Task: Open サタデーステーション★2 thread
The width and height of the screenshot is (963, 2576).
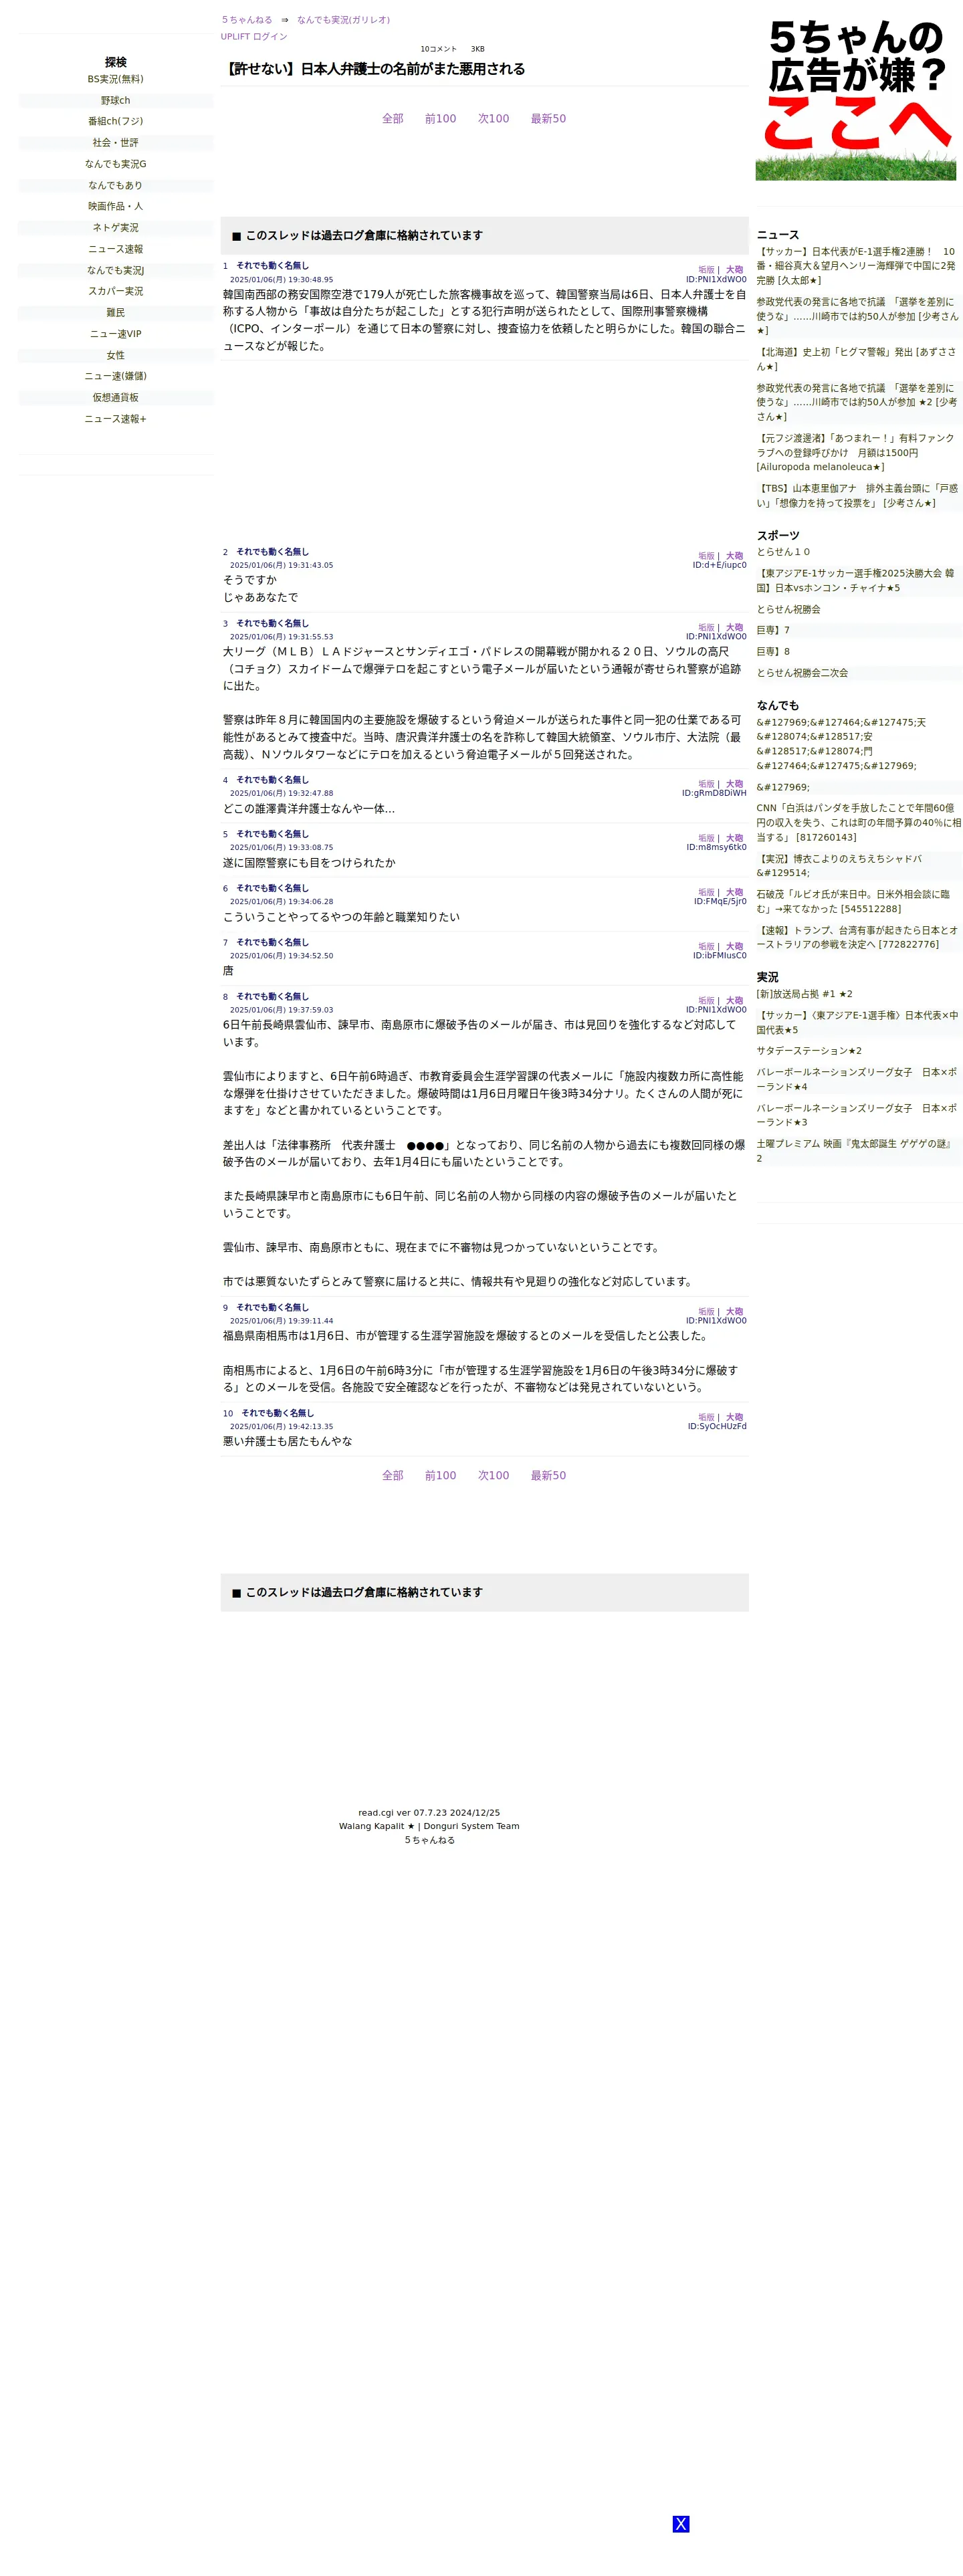Action: coord(809,1051)
